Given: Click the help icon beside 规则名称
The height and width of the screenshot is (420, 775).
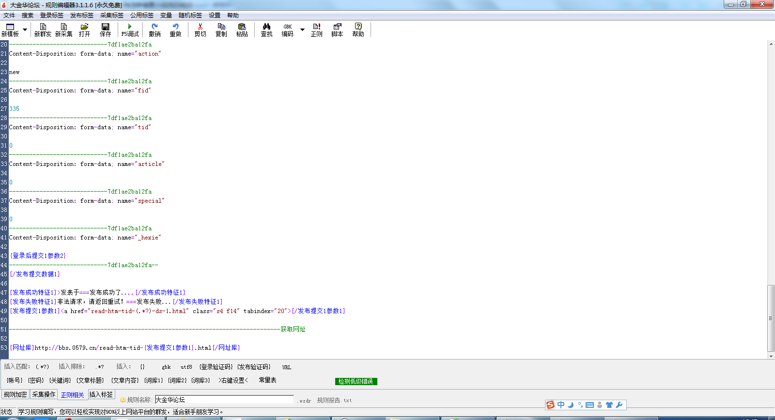Looking at the screenshot, I should click(x=123, y=400).
